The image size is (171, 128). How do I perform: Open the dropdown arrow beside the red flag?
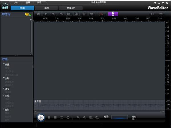[x=105, y=14]
